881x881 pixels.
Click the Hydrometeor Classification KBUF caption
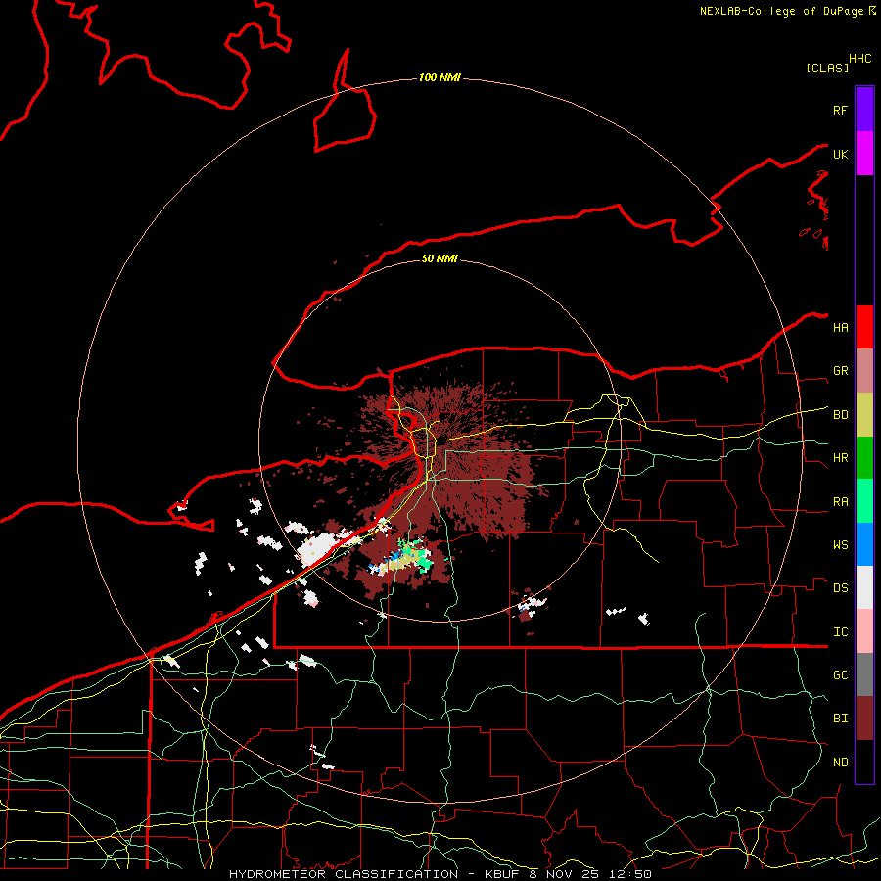pos(440,874)
